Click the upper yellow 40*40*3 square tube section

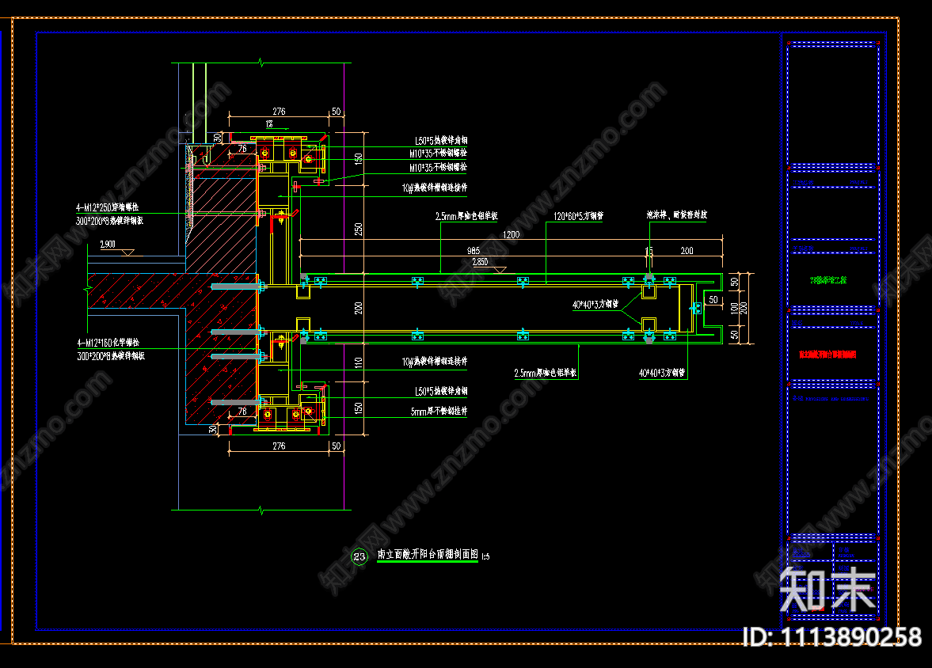[x=649, y=290]
